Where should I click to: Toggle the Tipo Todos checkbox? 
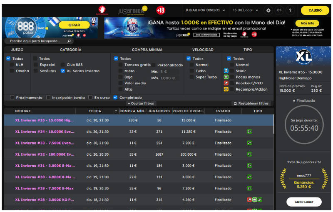click(x=229, y=58)
